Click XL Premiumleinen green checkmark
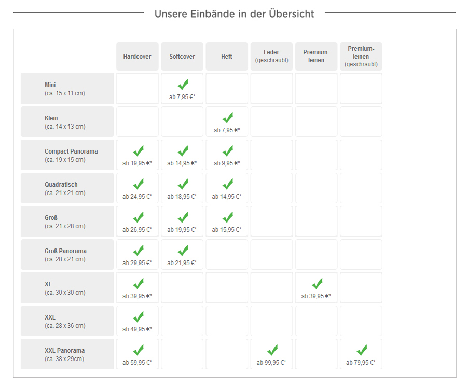 point(317,284)
